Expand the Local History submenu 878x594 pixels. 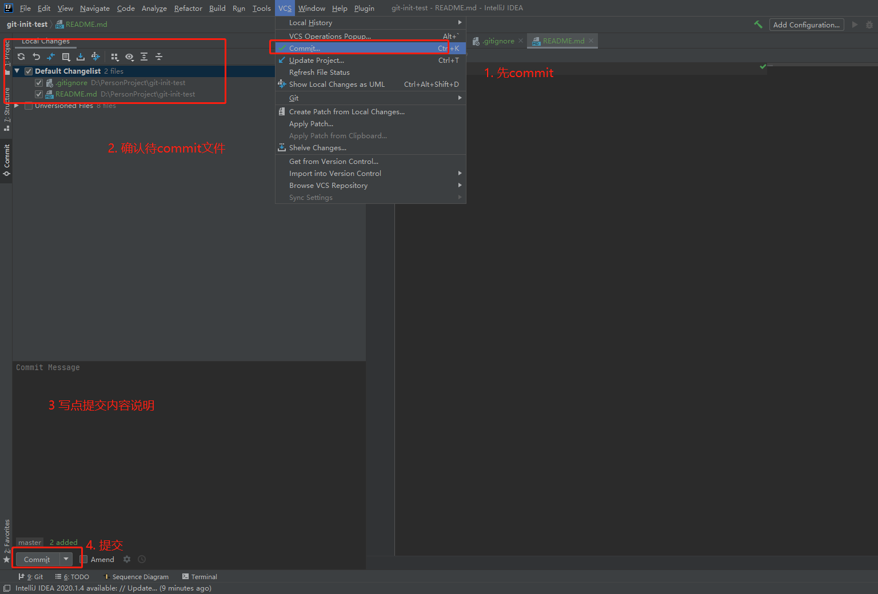(x=370, y=23)
